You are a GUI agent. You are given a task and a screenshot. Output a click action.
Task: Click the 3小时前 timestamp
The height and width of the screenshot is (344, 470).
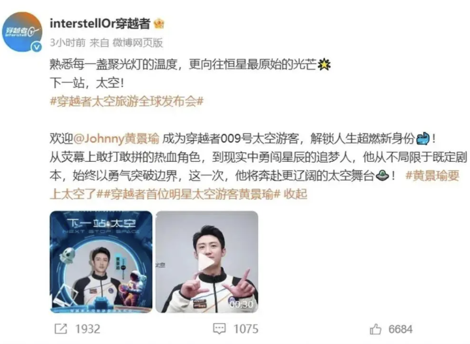tap(68, 42)
